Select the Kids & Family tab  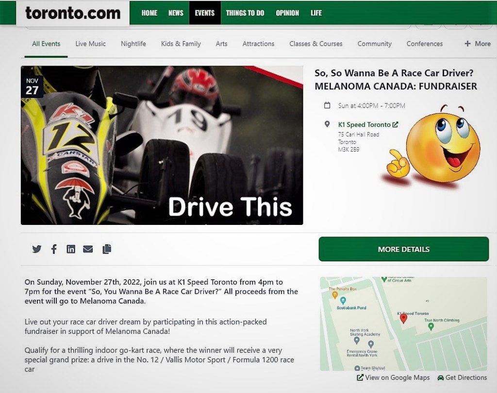(181, 44)
